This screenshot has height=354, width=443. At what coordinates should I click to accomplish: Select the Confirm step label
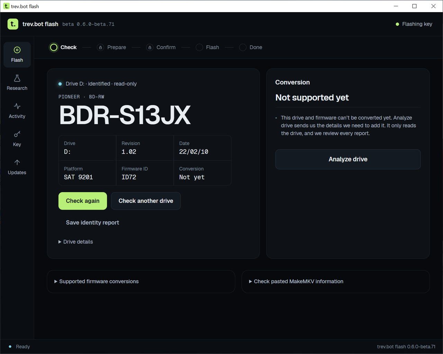(x=166, y=47)
